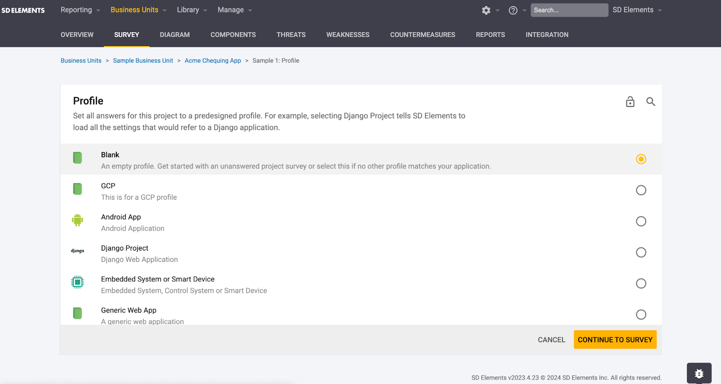The image size is (721, 384).
Task: Open the Integration tab
Action: [547, 35]
